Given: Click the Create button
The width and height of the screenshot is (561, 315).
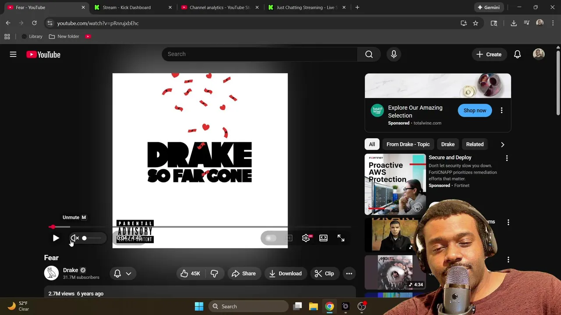Looking at the screenshot, I should [489, 54].
